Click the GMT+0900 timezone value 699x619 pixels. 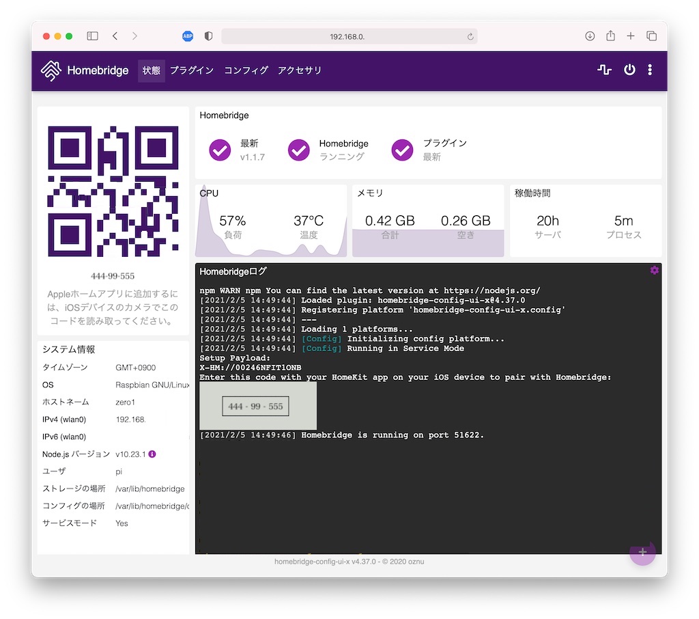pyautogui.click(x=136, y=368)
